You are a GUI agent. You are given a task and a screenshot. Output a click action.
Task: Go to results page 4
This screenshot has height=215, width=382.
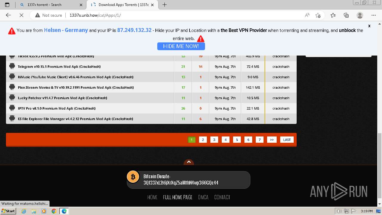[226, 139]
